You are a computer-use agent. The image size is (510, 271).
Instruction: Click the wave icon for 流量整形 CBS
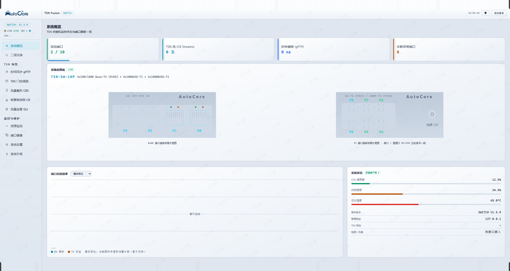point(7,90)
